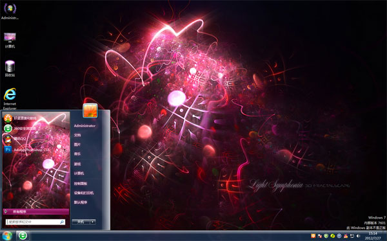Open the green 360 browser taskbar icon

[23, 236]
